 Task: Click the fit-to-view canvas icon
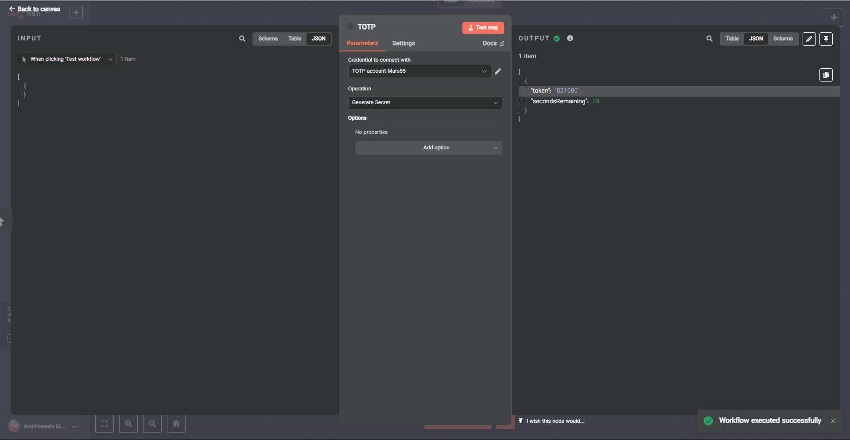pos(105,424)
